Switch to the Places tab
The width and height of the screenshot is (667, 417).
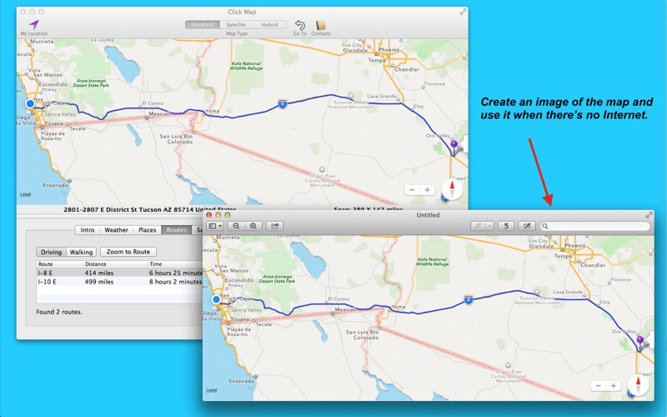point(148,230)
